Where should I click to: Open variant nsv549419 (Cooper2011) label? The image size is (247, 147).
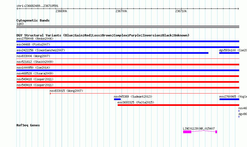35,85
